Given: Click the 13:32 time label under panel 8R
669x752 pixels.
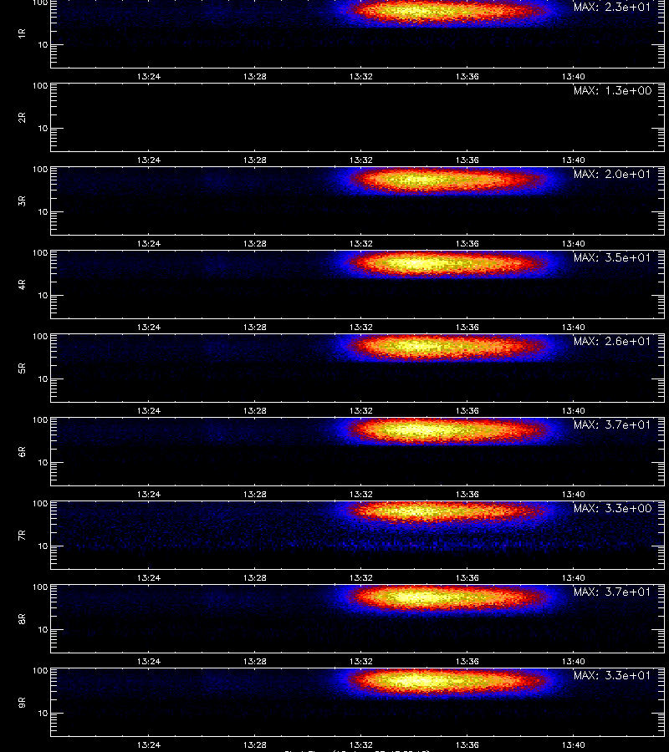Looking at the screenshot, I should click(360, 662).
